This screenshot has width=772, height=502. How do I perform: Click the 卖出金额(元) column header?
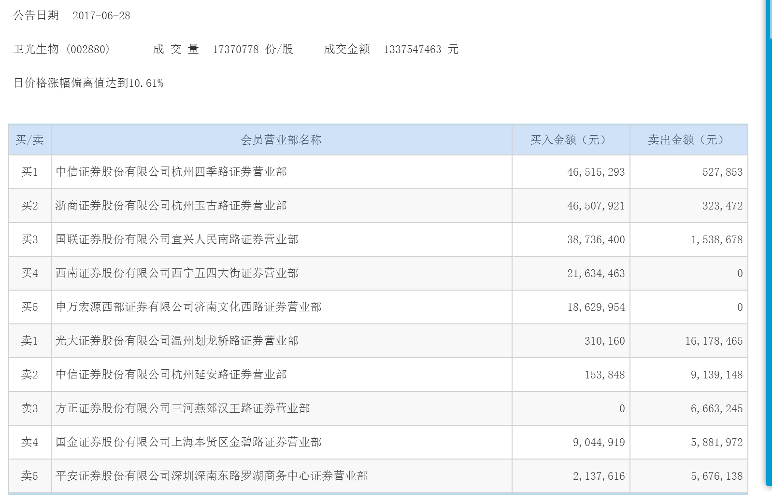tap(688, 140)
